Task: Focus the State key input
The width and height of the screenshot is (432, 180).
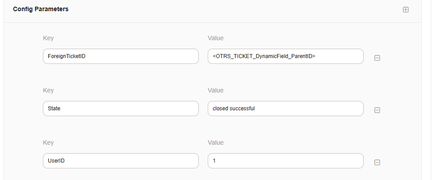Action: click(121, 109)
